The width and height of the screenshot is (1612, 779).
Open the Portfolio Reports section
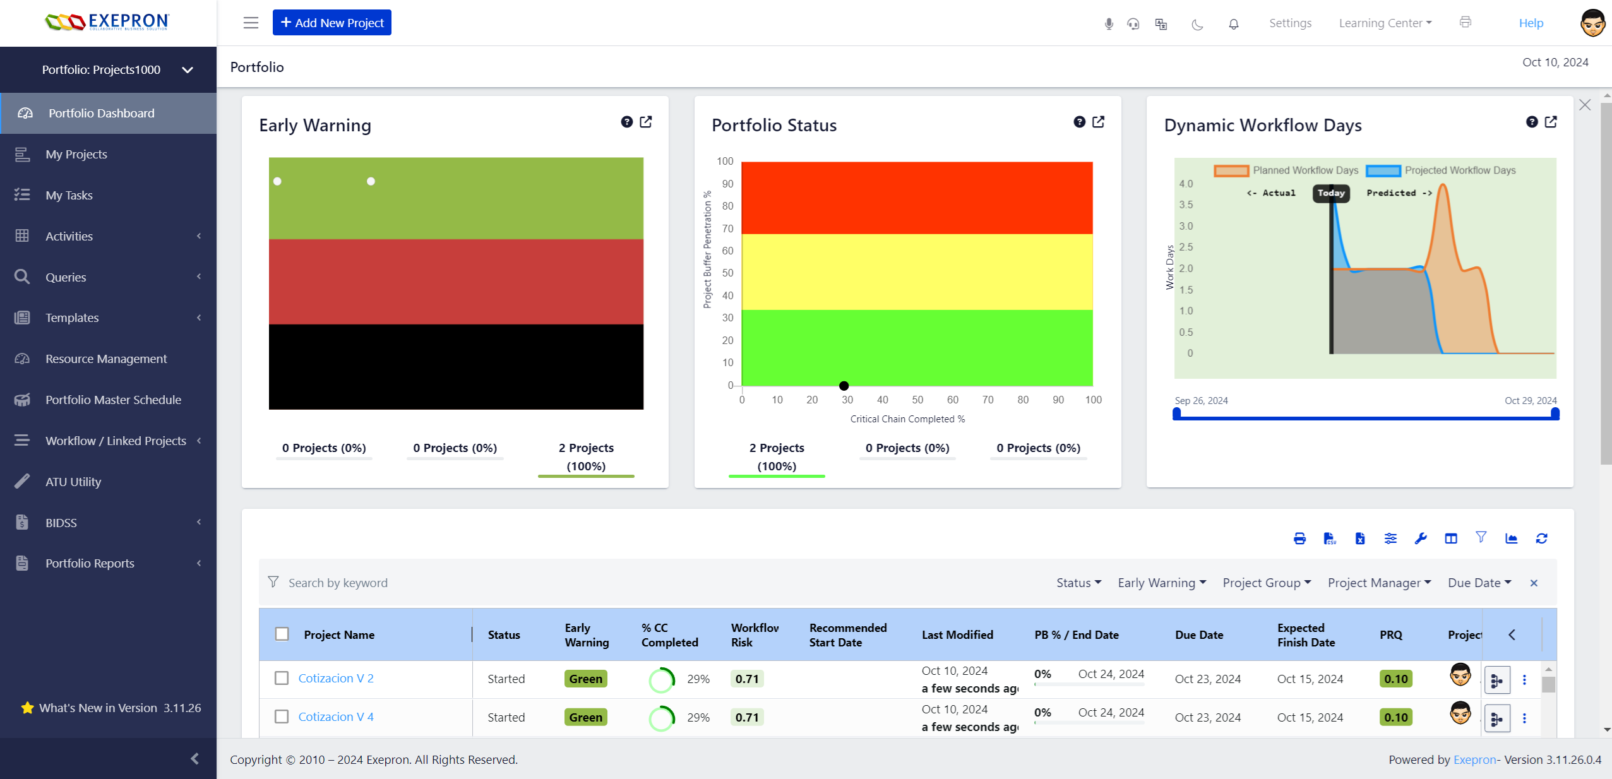[x=90, y=563]
